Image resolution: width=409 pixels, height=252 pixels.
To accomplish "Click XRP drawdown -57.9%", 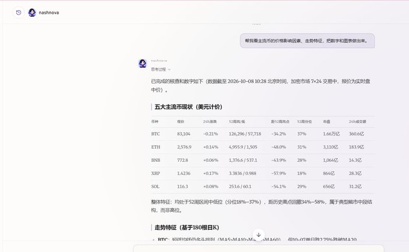I will 278,173.
